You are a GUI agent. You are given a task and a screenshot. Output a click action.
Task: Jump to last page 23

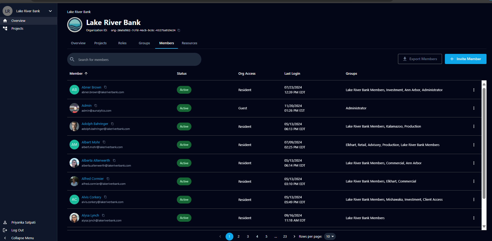pos(285,236)
